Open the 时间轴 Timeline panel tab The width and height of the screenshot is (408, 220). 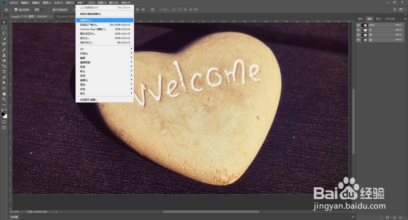pos(14,217)
